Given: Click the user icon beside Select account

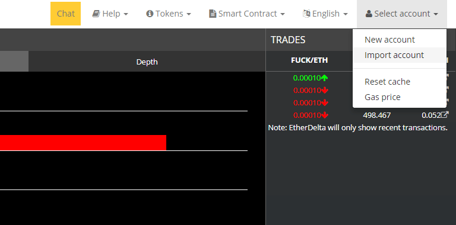Looking at the screenshot, I should click(369, 14).
